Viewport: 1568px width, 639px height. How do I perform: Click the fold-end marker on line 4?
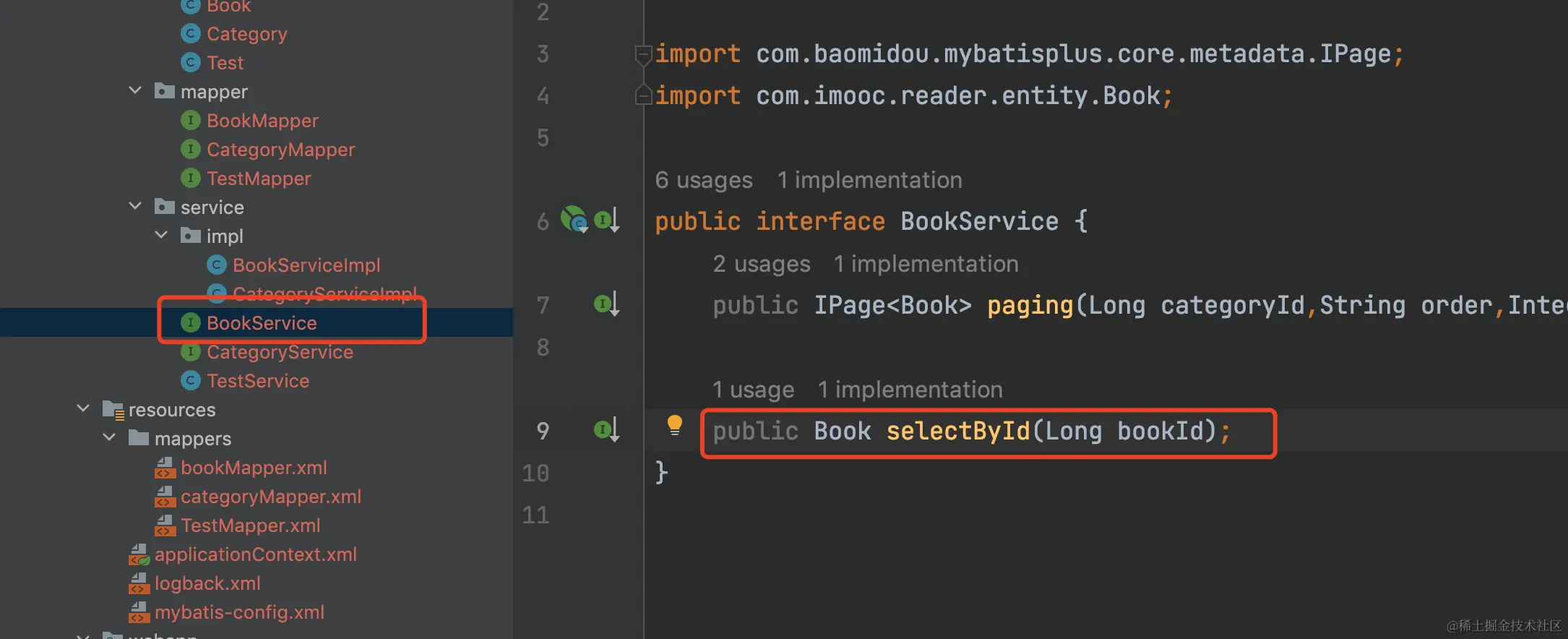pos(642,95)
